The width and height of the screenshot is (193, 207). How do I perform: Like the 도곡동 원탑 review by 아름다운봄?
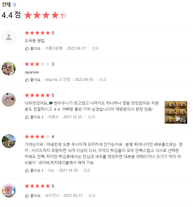33,49
